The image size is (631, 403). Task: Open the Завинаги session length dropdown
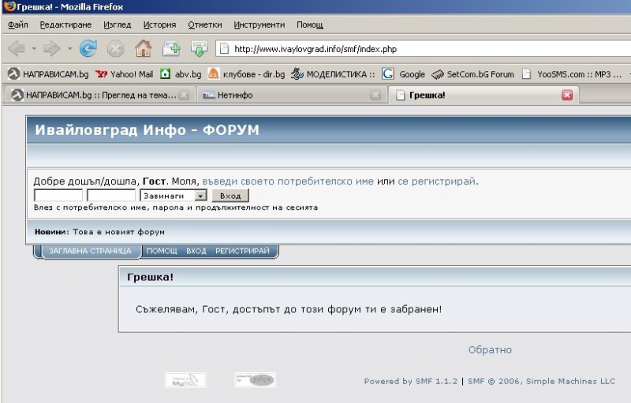[x=174, y=196]
